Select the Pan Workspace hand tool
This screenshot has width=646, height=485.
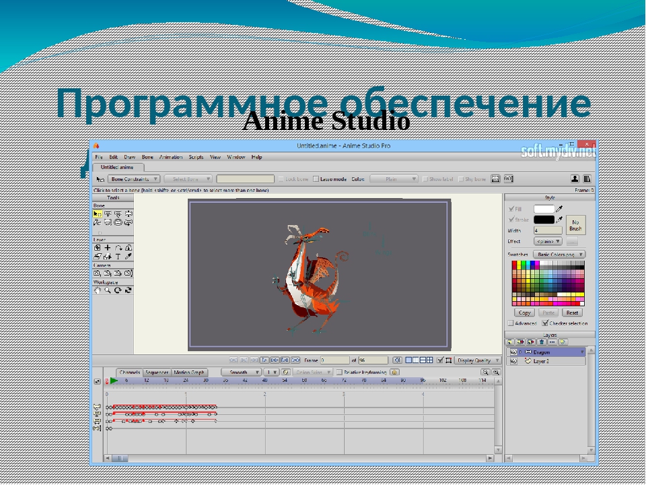pyautogui.click(x=97, y=290)
